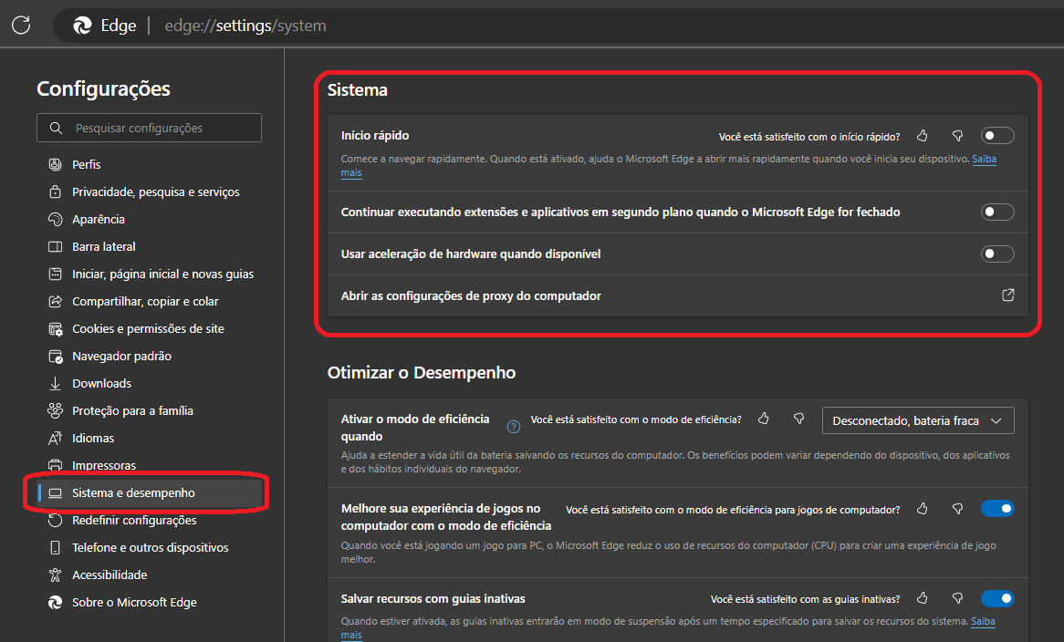Click the Acessibilidade icon

pos(55,575)
